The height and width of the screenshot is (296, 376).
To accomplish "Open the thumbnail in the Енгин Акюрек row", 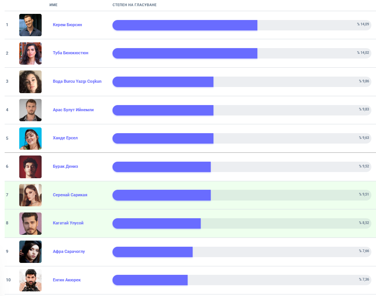I will (x=30, y=280).
